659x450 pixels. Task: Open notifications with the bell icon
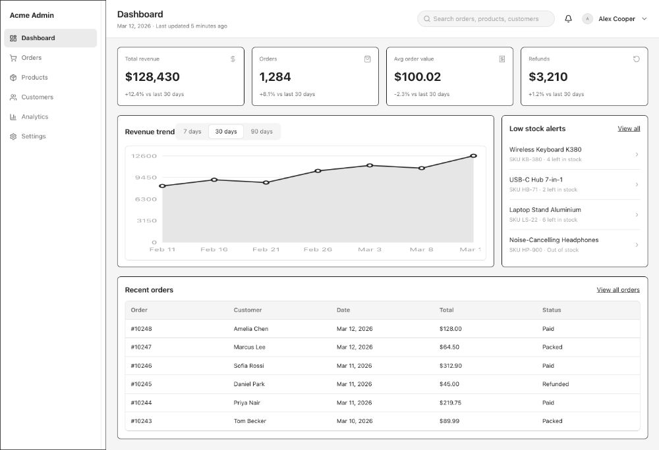pos(568,19)
